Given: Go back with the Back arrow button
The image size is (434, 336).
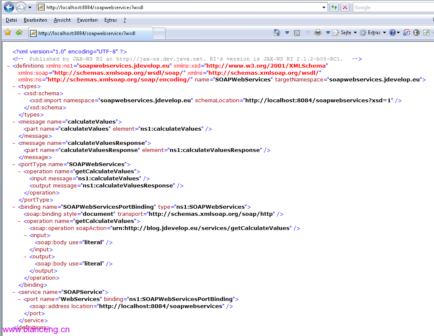Looking at the screenshot, I should point(9,7).
